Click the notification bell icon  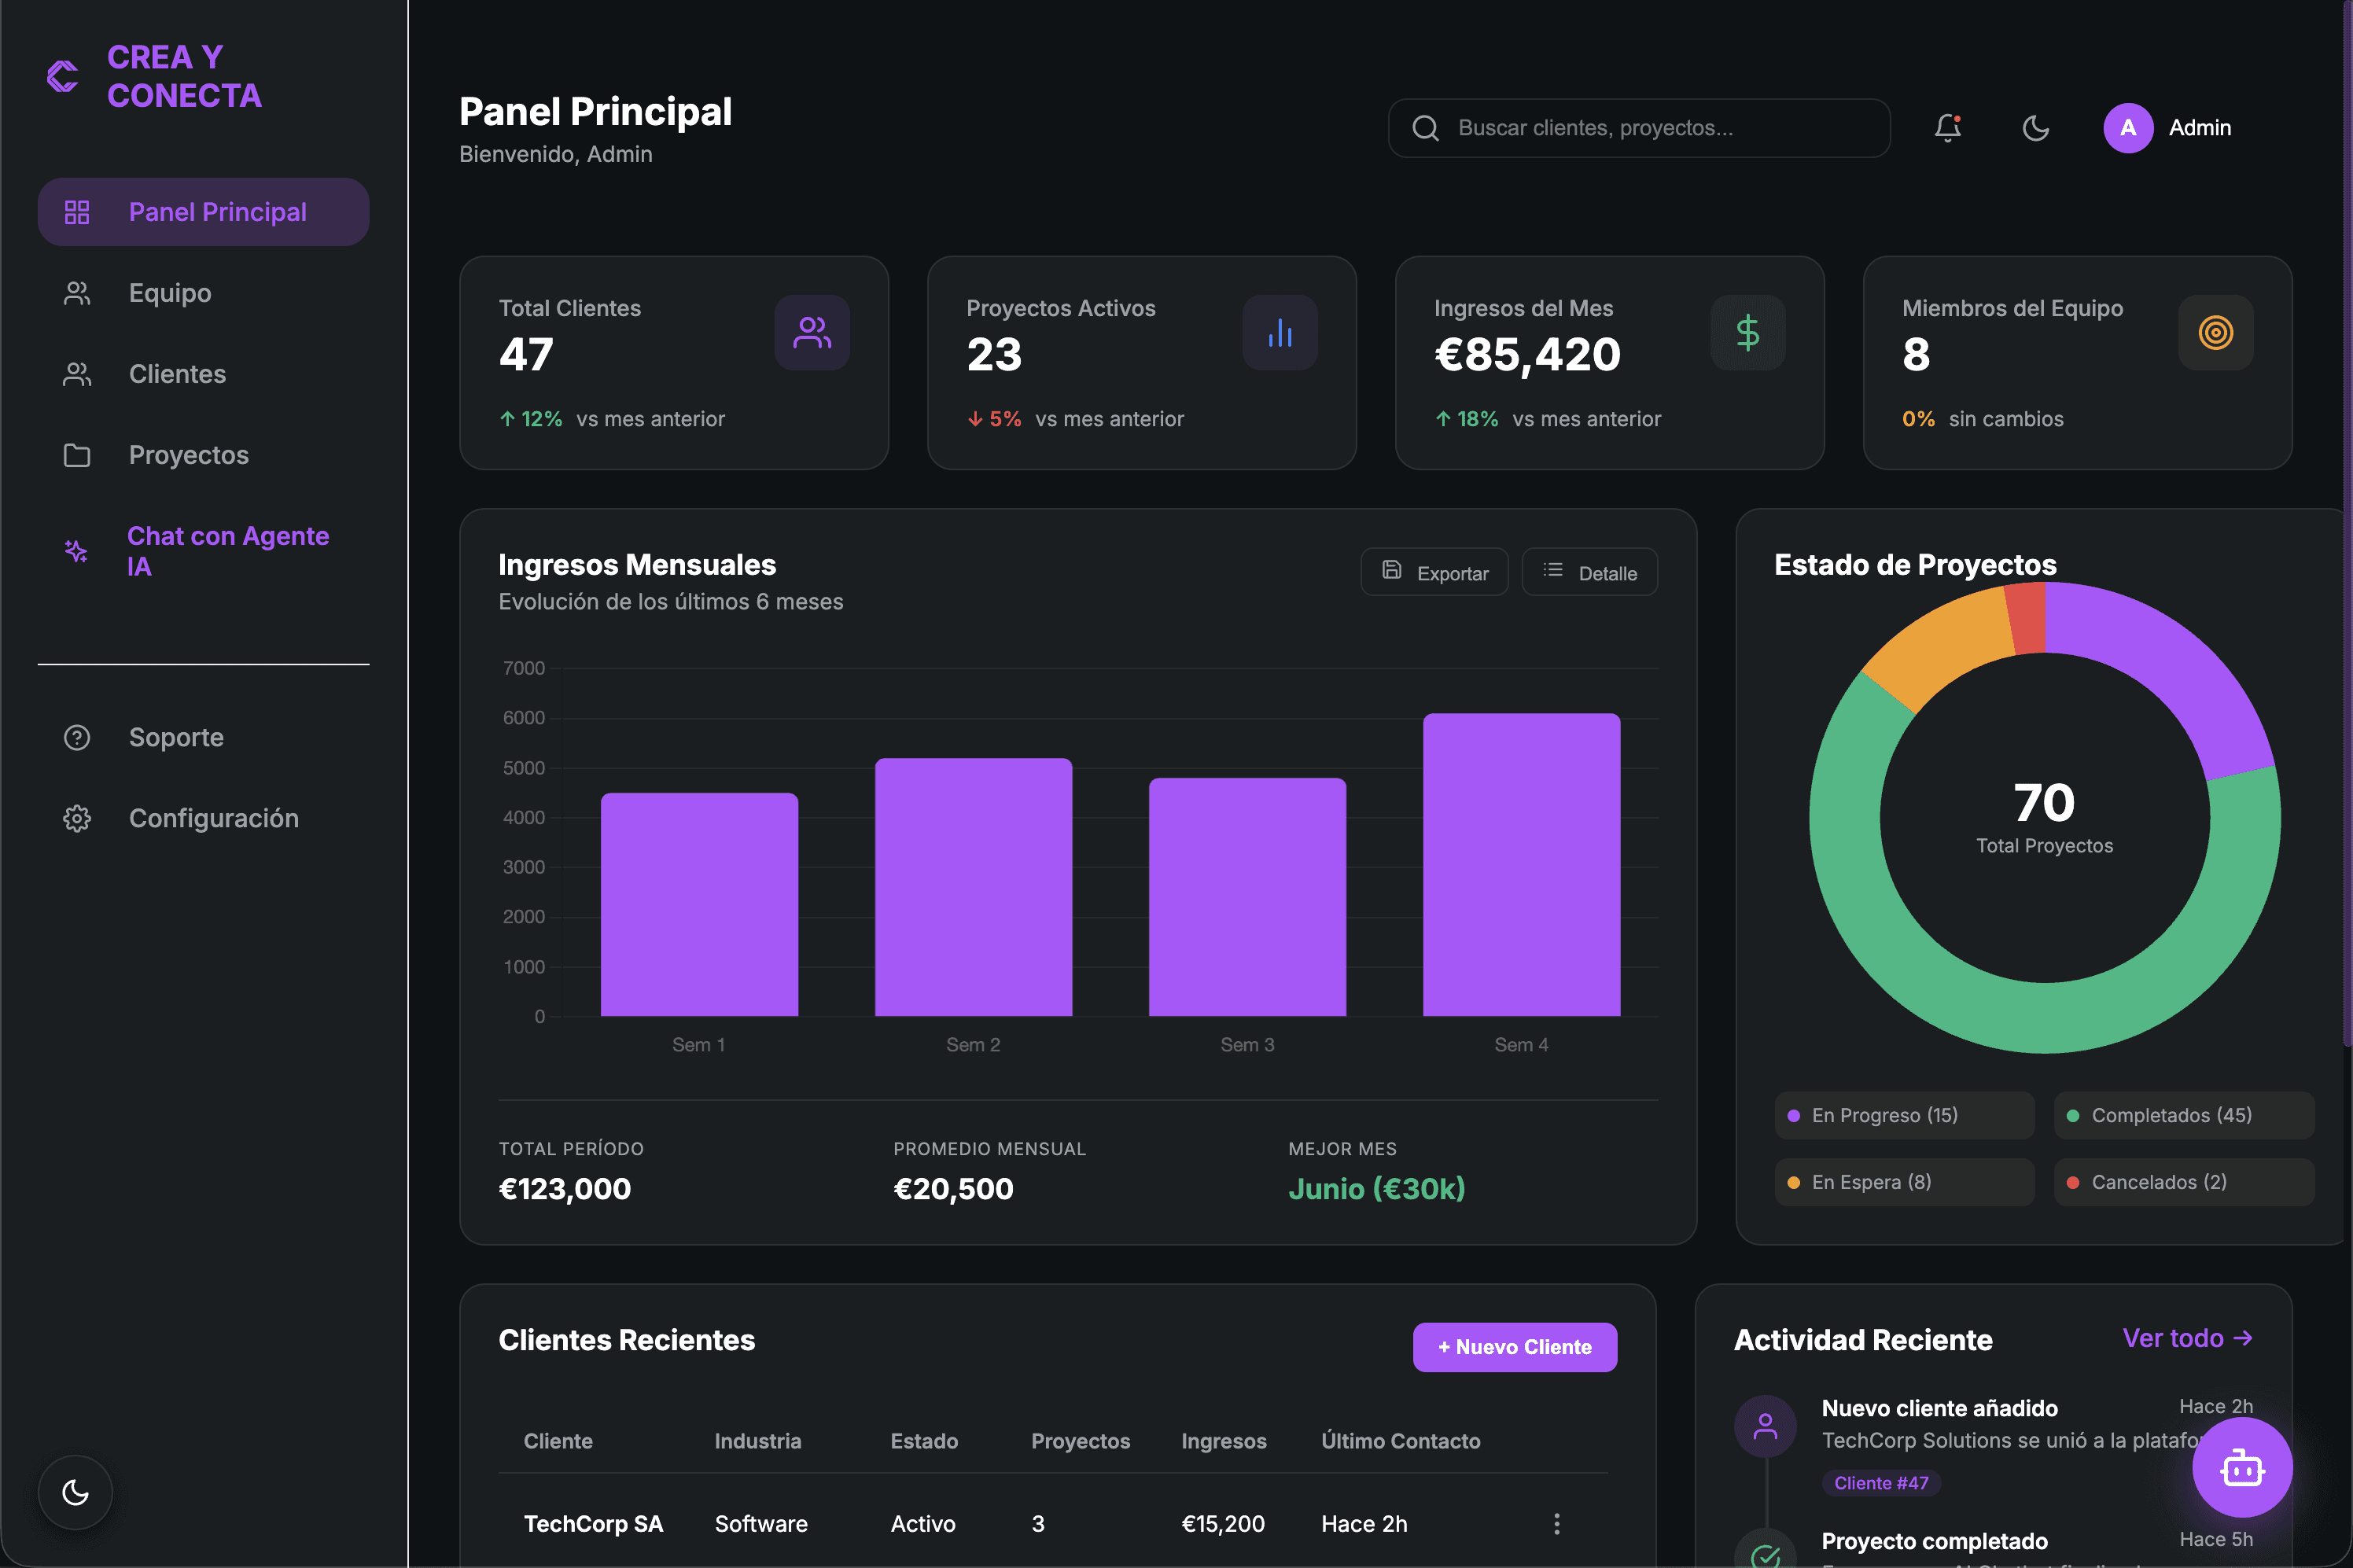[x=1947, y=128]
